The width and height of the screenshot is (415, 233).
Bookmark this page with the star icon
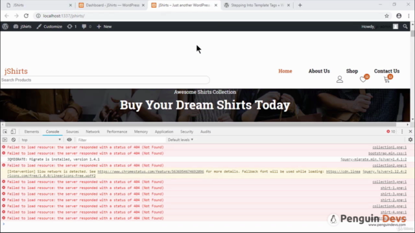(x=386, y=16)
